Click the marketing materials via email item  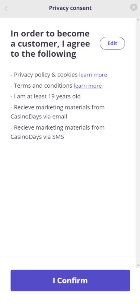(58, 112)
